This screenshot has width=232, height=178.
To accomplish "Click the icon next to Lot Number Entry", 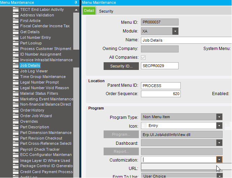I will point(16,38).
